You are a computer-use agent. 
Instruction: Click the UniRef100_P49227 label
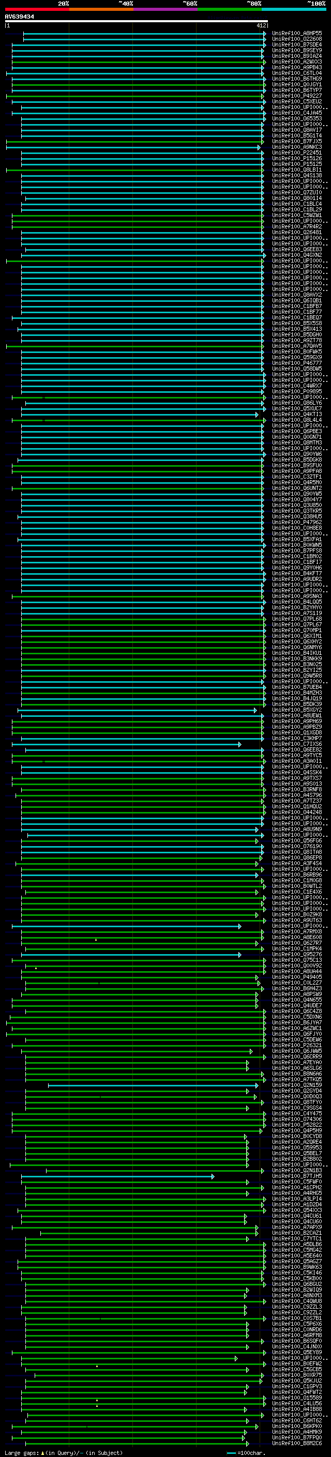tap(297, 96)
